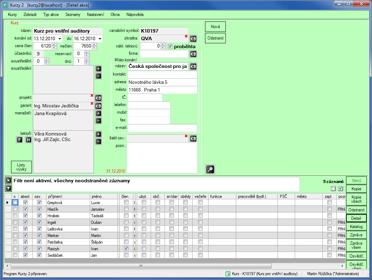Image resolution: width=372 pixels, height=280 pixels.
Task: Click the pozn. notes text area
Action: click(162, 158)
